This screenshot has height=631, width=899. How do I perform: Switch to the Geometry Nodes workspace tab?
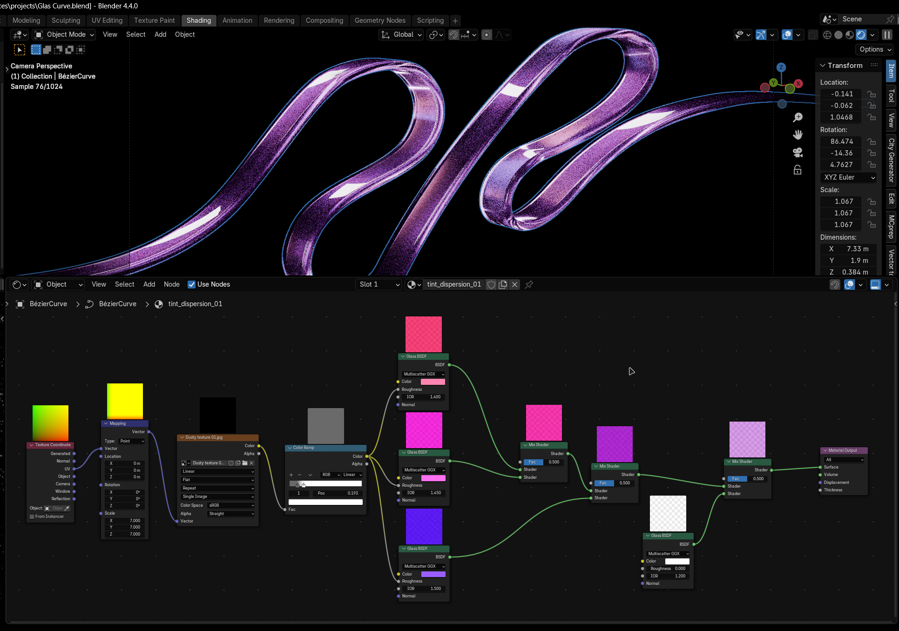point(379,20)
